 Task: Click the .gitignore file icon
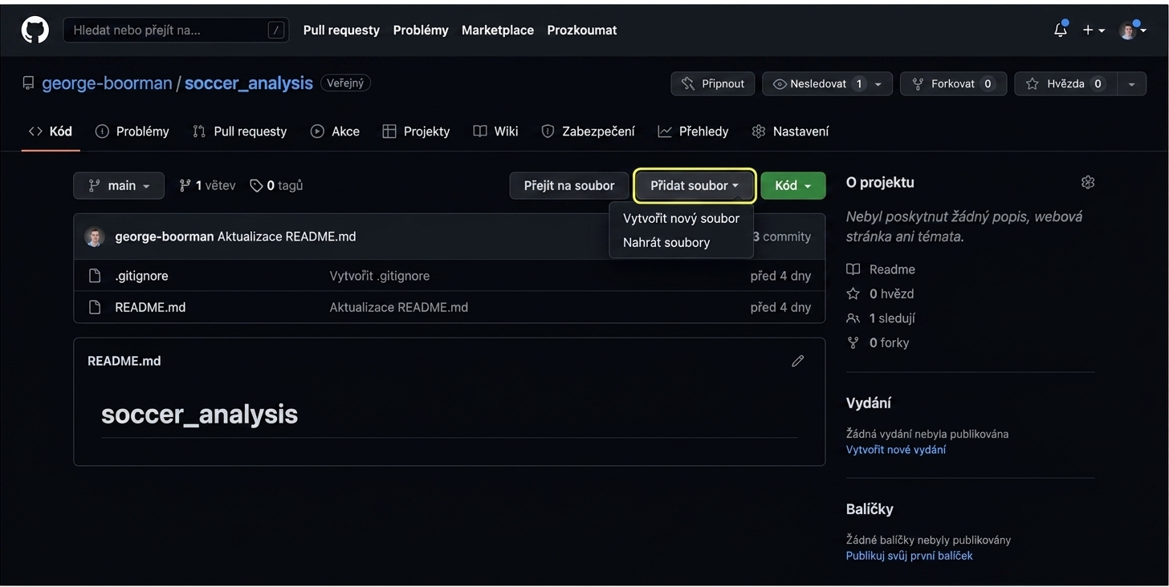pyautogui.click(x=95, y=276)
